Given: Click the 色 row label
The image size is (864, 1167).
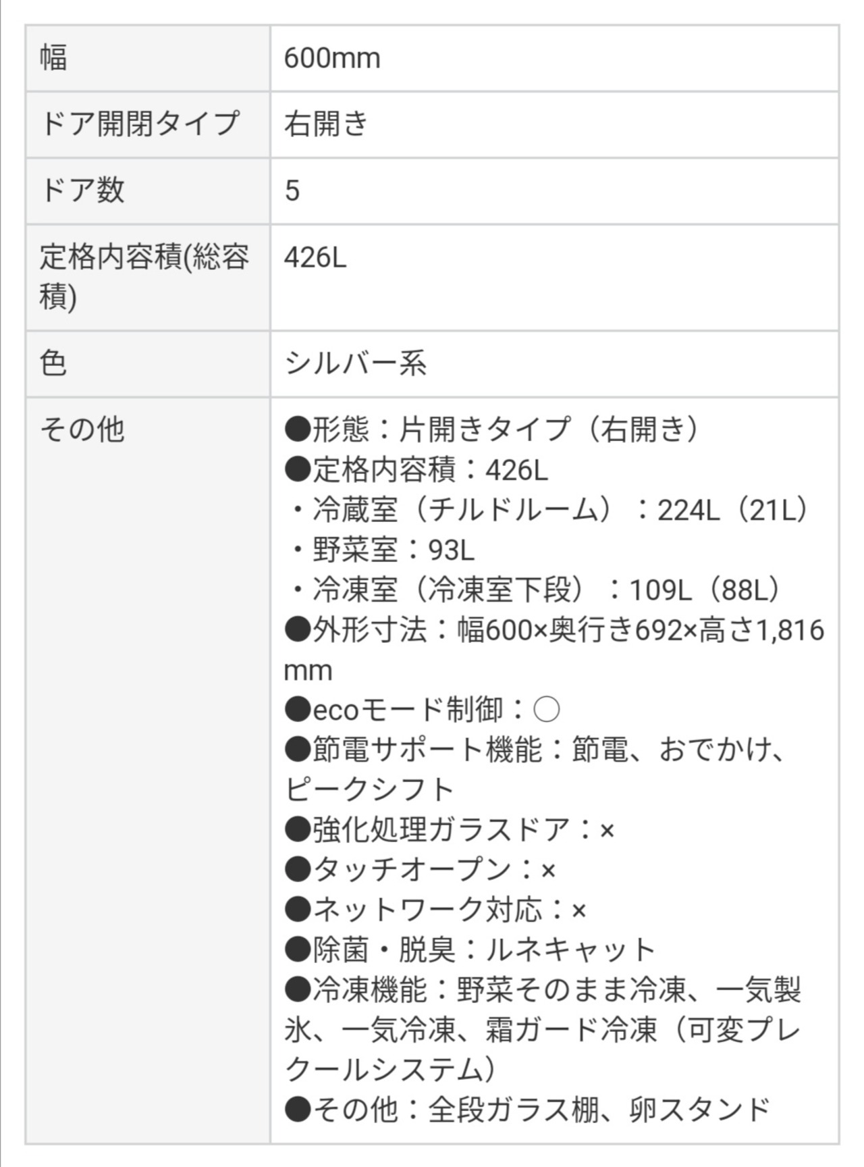Looking at the screenshot, I should point(54,363).
